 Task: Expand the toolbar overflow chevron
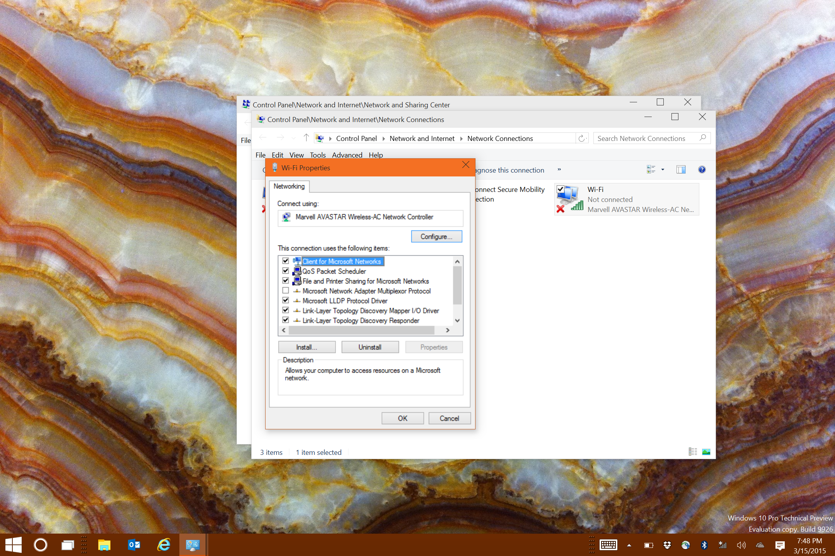[559, 170]
